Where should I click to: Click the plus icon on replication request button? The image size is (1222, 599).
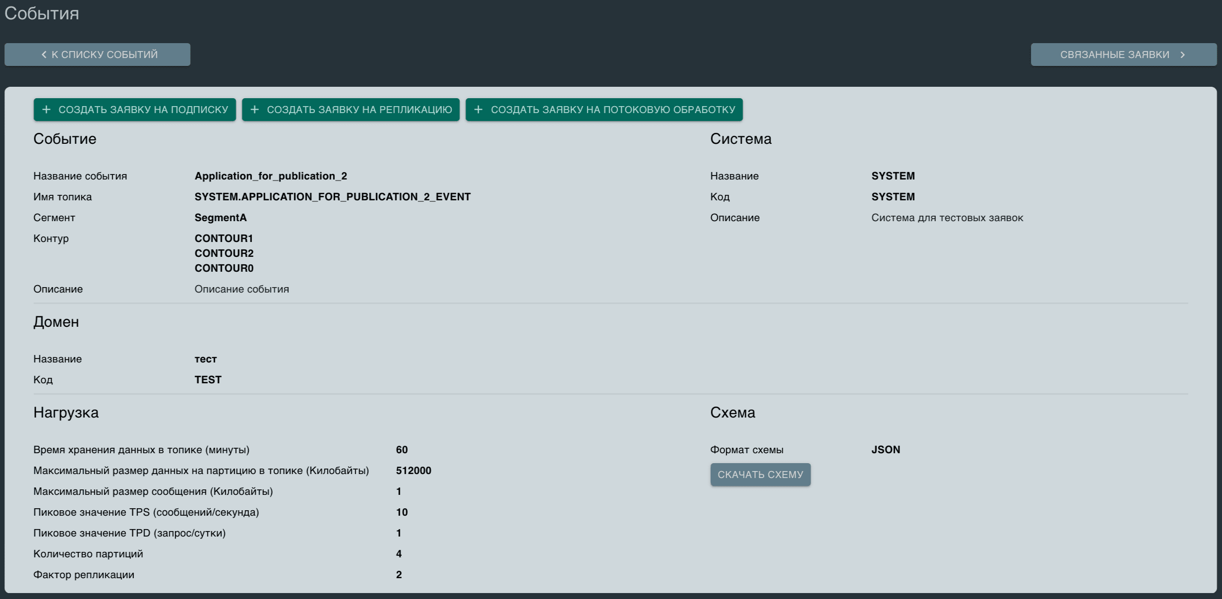[254, 110]
